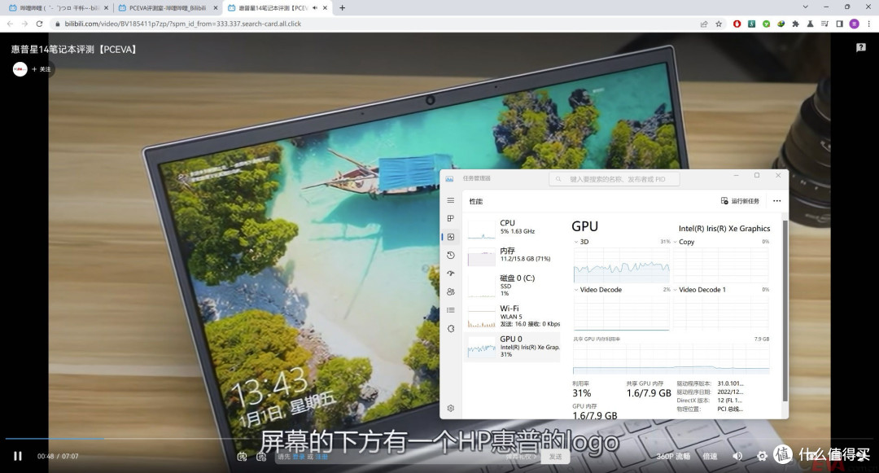Toggle the danmaku on/off switch in the player
Screen dimensions: 879x473
pos(242,456)
